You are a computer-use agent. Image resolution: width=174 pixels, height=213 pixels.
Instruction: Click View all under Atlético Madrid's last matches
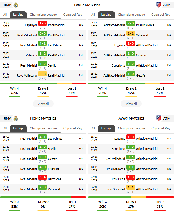[x=131, y=104]
